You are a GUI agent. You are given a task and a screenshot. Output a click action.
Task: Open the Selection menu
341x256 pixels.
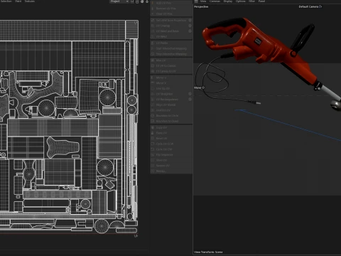6,1
